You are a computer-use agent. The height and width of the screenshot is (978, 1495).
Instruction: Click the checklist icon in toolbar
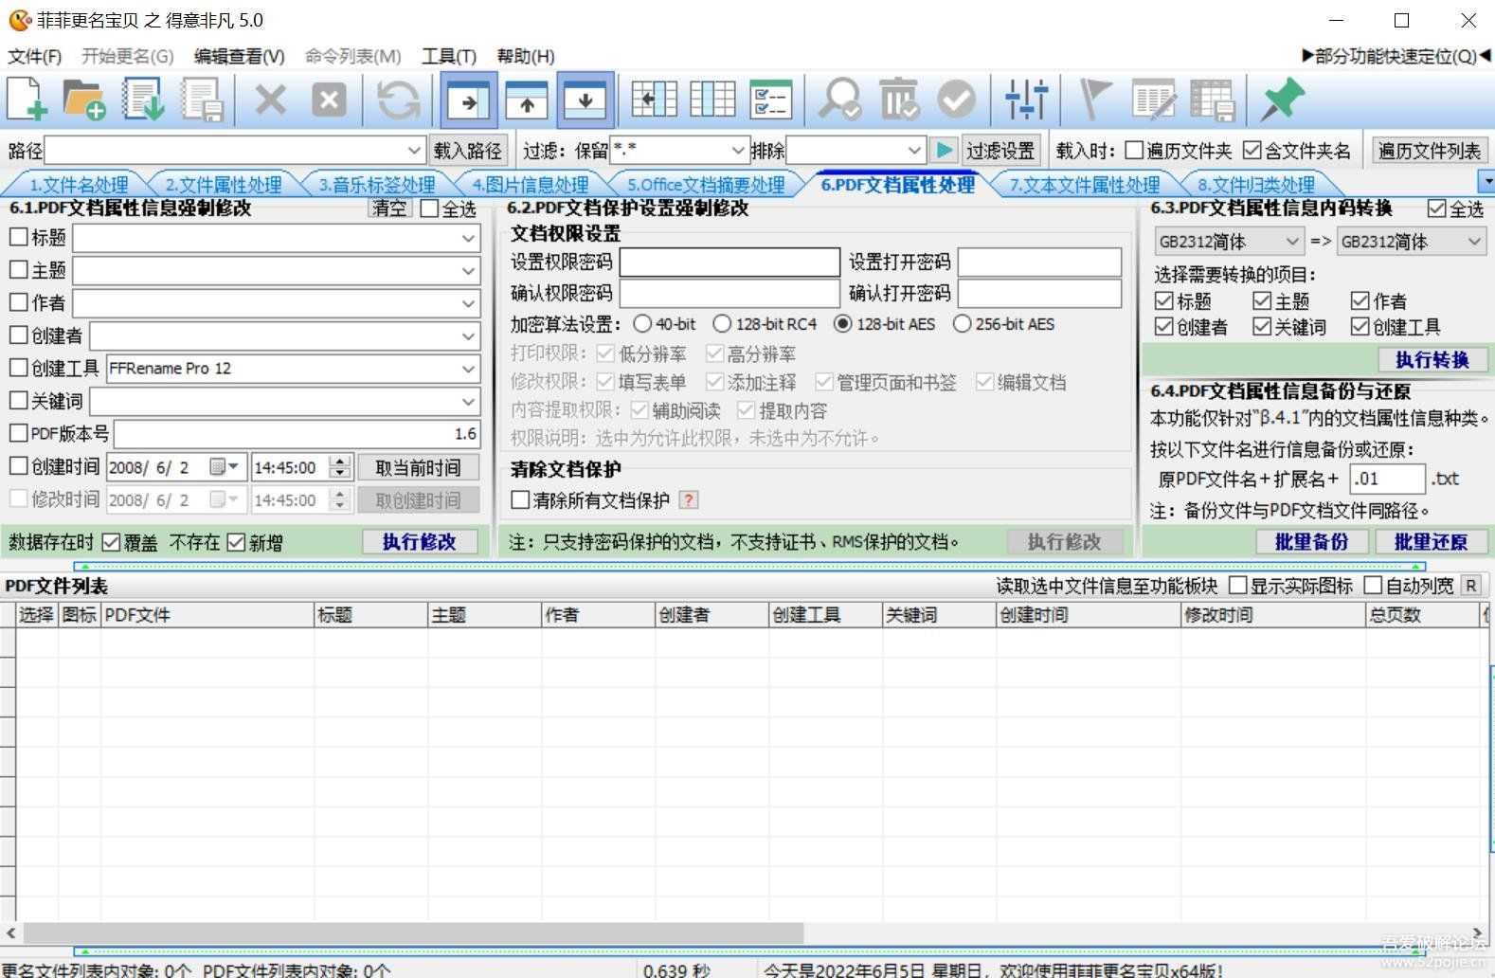(x=769, y=100)
